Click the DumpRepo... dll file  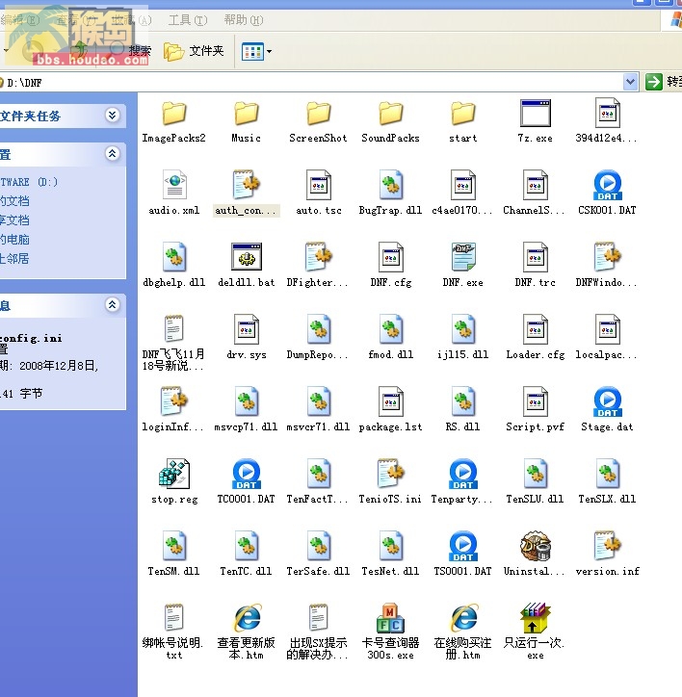318,329
